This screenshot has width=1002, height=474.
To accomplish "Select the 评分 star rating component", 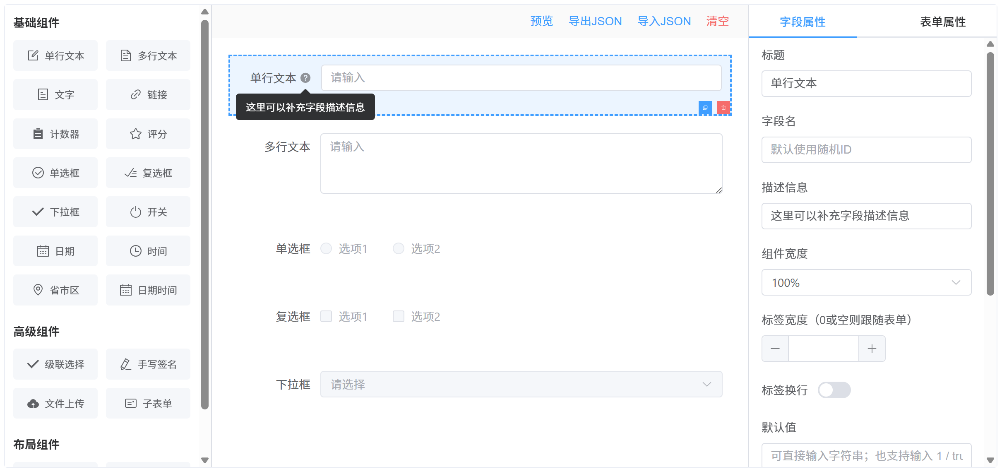I will click(x=148, y=134).
